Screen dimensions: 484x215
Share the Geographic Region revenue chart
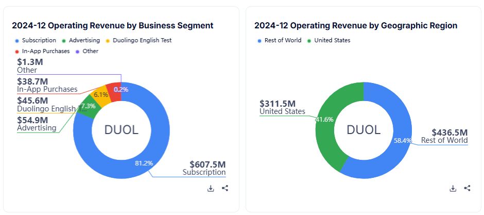click(468, 188)
